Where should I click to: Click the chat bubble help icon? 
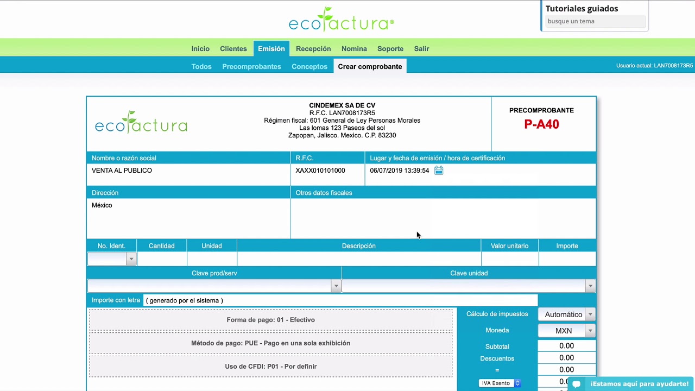[x=577, y=384]
